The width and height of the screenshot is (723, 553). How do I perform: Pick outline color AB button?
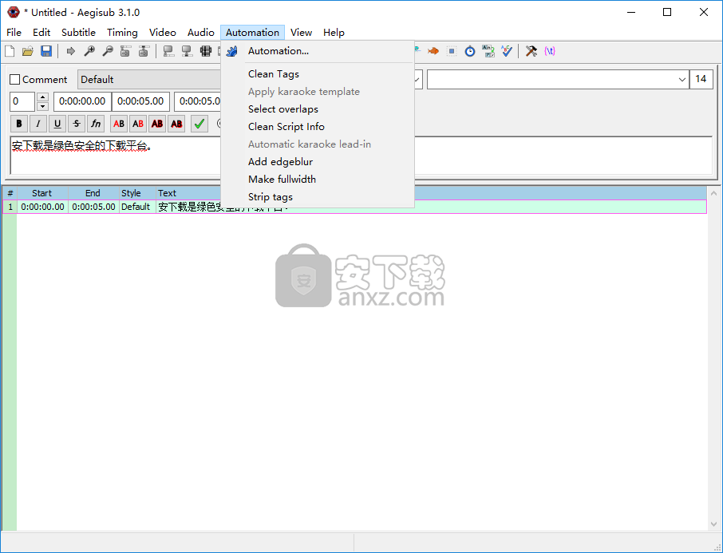(x=157, y=124)
